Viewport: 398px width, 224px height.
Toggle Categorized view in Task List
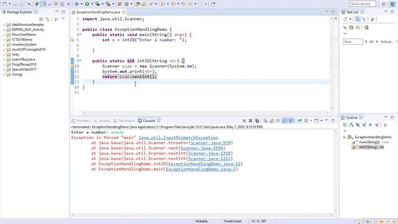click(x=358, y=19)
